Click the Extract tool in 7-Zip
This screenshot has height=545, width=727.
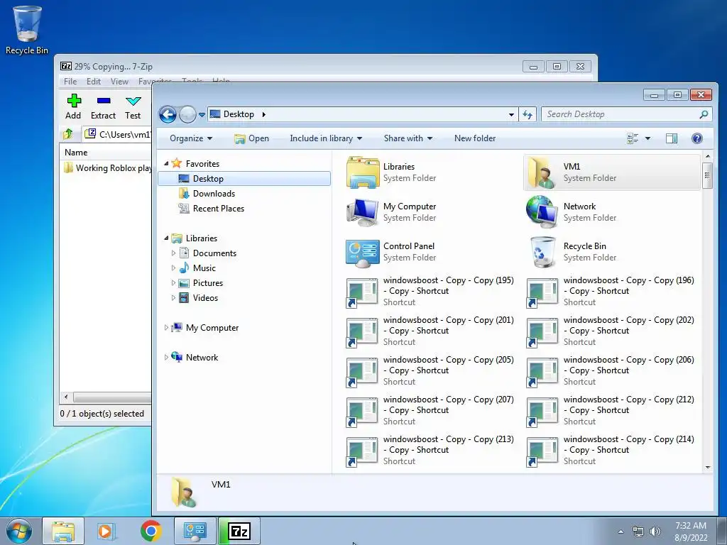[x=103, y=106]
